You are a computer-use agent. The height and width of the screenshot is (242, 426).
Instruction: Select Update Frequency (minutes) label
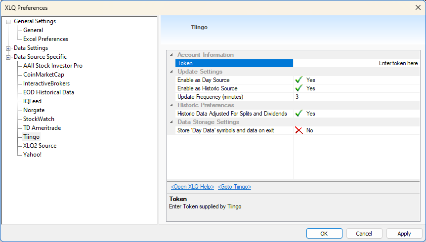click(211, 97)
